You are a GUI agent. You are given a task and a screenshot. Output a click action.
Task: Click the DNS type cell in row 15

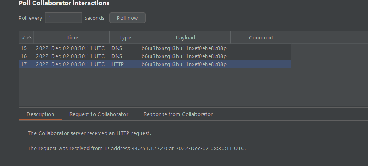click(x=116, y=48)
